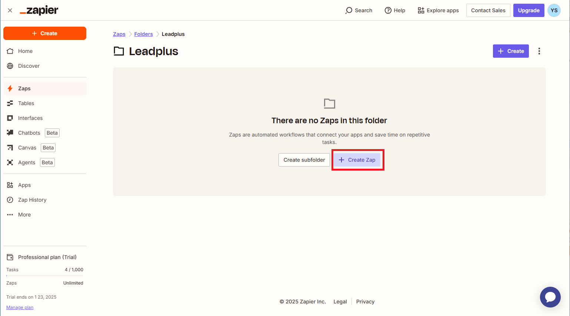
Task: Click the Unlimited Zaps value
Action: pos(73,283)
